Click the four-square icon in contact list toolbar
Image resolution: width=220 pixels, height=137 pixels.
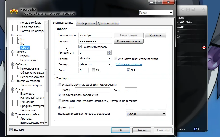pyautogui.click(x=188, y=10)
